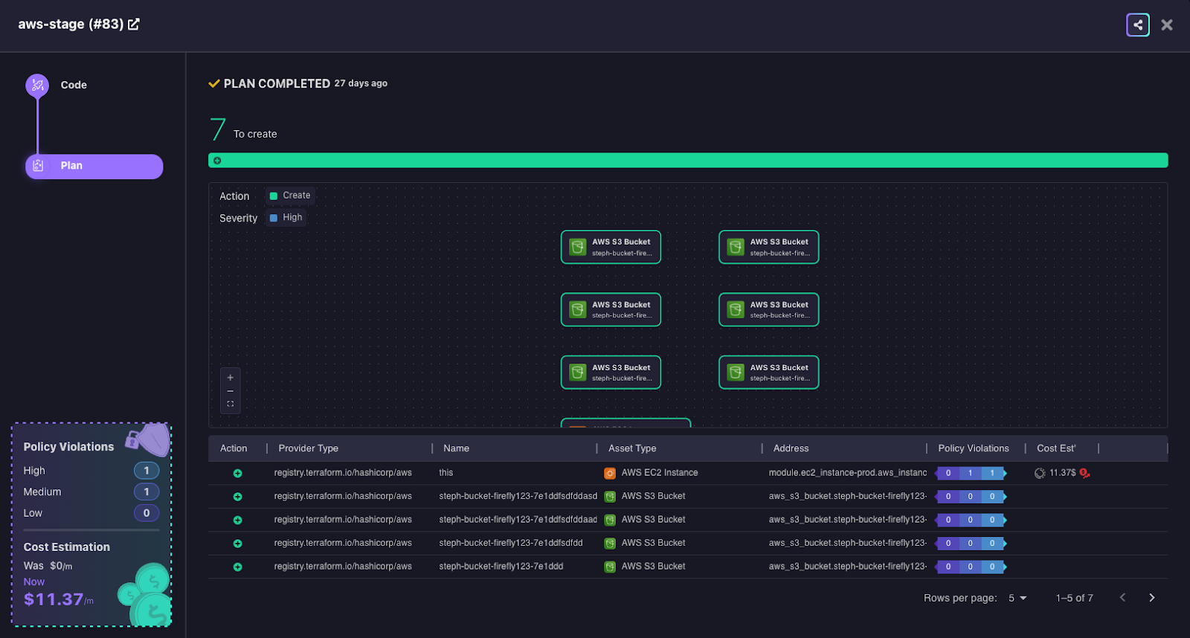Screen dimensions: 1190x638
Task: Click create icon for steph-bucket-firefly123-7e1ddfsdfdd row
Action: pos(237,544)
